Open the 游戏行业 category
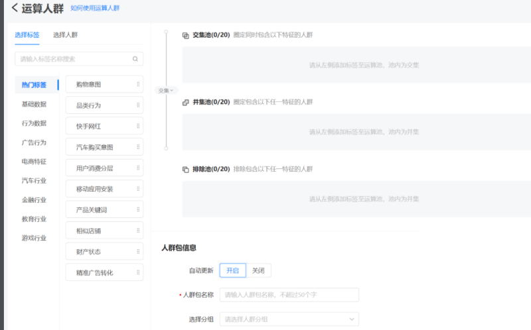 tap(34, 238)
